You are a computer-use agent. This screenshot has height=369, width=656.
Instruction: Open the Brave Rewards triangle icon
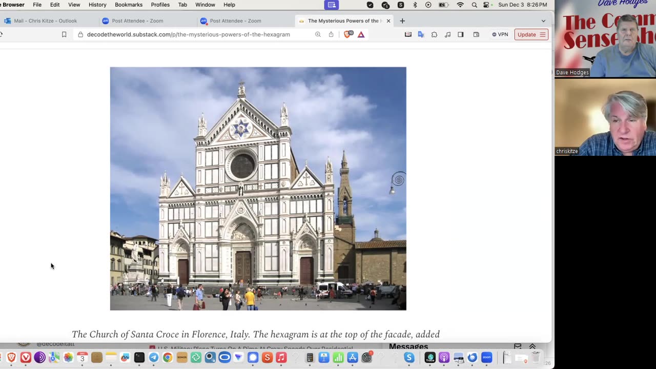pos(361,34)
